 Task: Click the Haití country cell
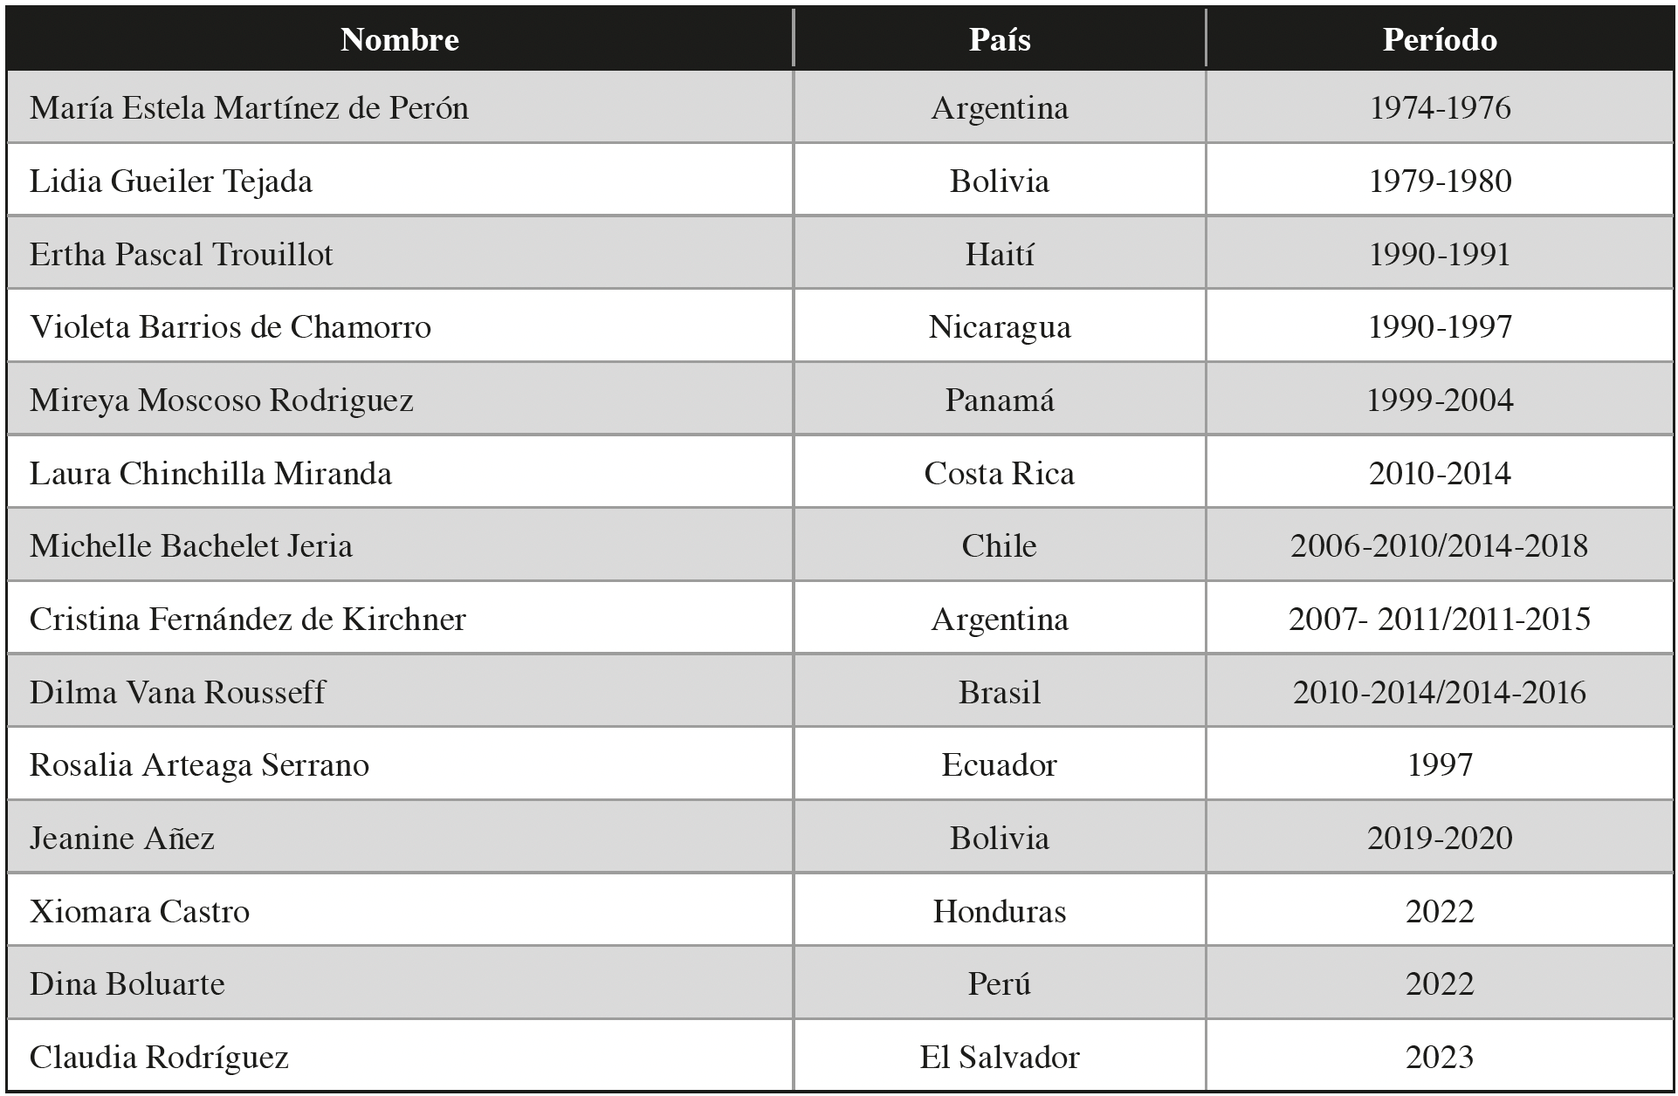tap(999, 254)
